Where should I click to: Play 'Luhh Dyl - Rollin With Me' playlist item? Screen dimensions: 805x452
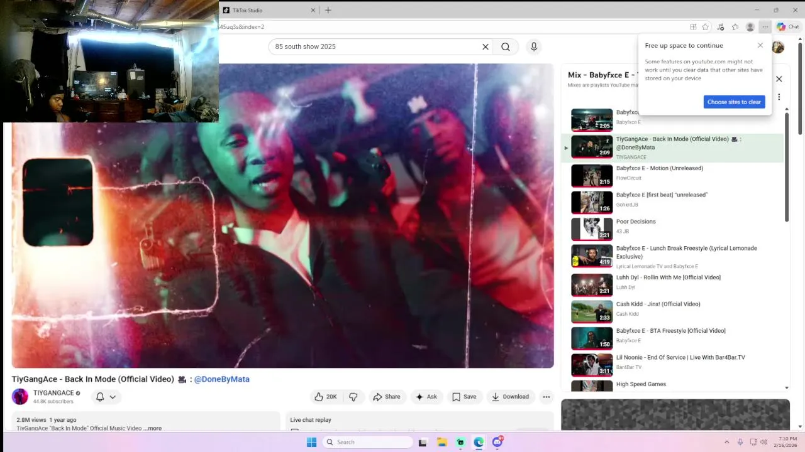673,284
